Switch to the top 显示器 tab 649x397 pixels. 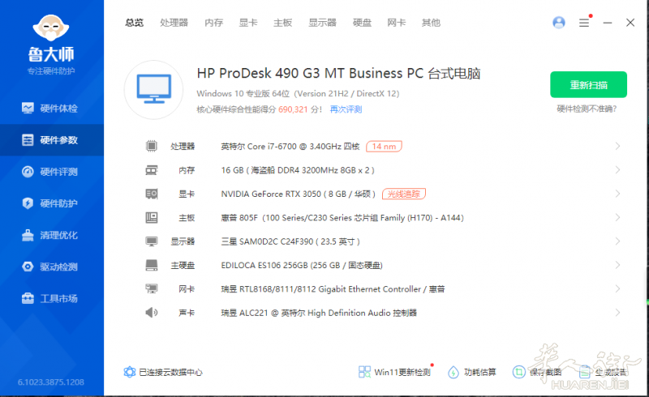[322, 23]
